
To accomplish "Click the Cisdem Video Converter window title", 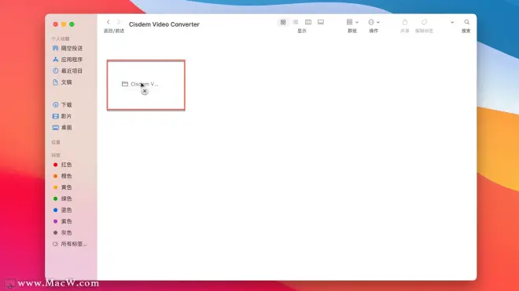I will coord(164,24).
